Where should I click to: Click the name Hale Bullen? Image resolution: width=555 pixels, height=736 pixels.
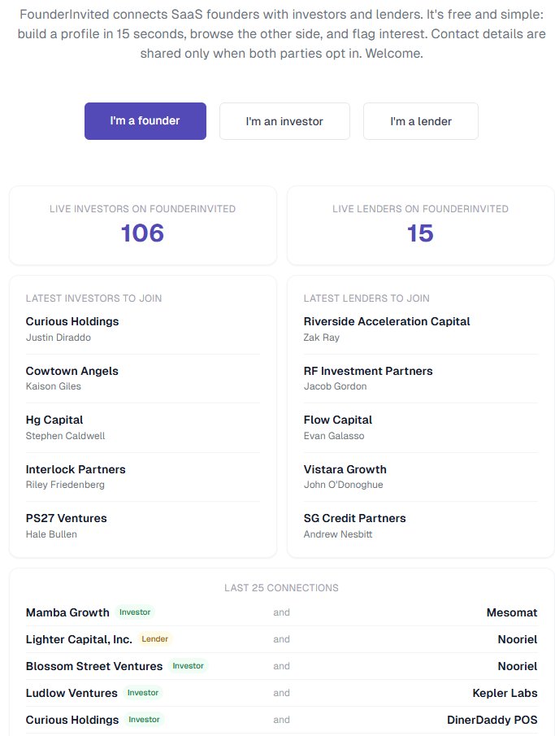point(51,534)
